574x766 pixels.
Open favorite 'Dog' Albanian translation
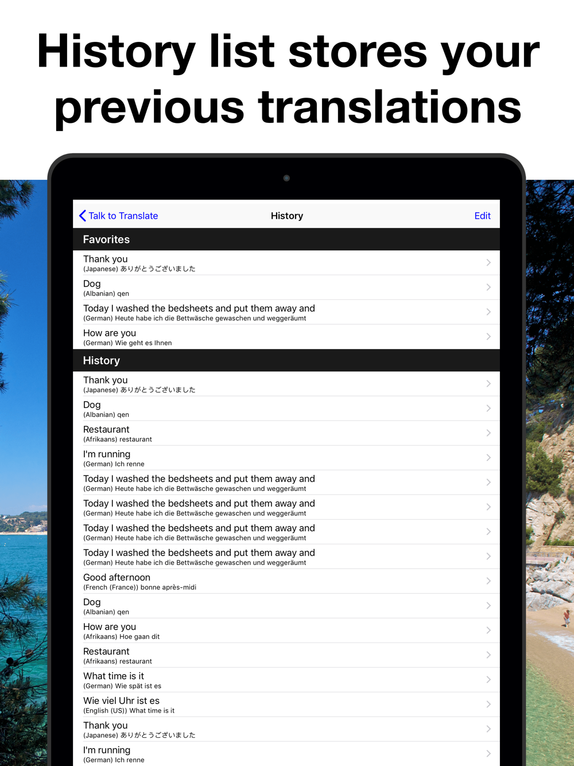(x=286, y=288)
